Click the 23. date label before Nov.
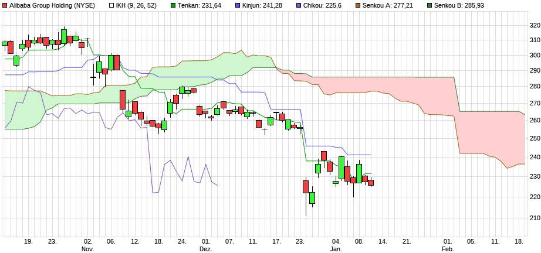This screenshot has width=541, height=253. (x=52, y=242)
